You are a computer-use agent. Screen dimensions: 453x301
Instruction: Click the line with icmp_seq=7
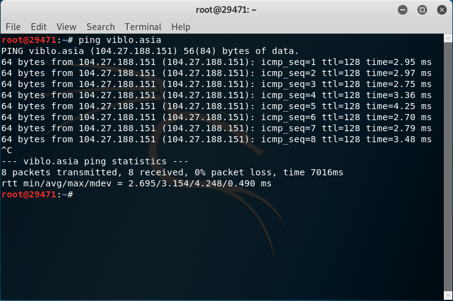coord(217,128)
